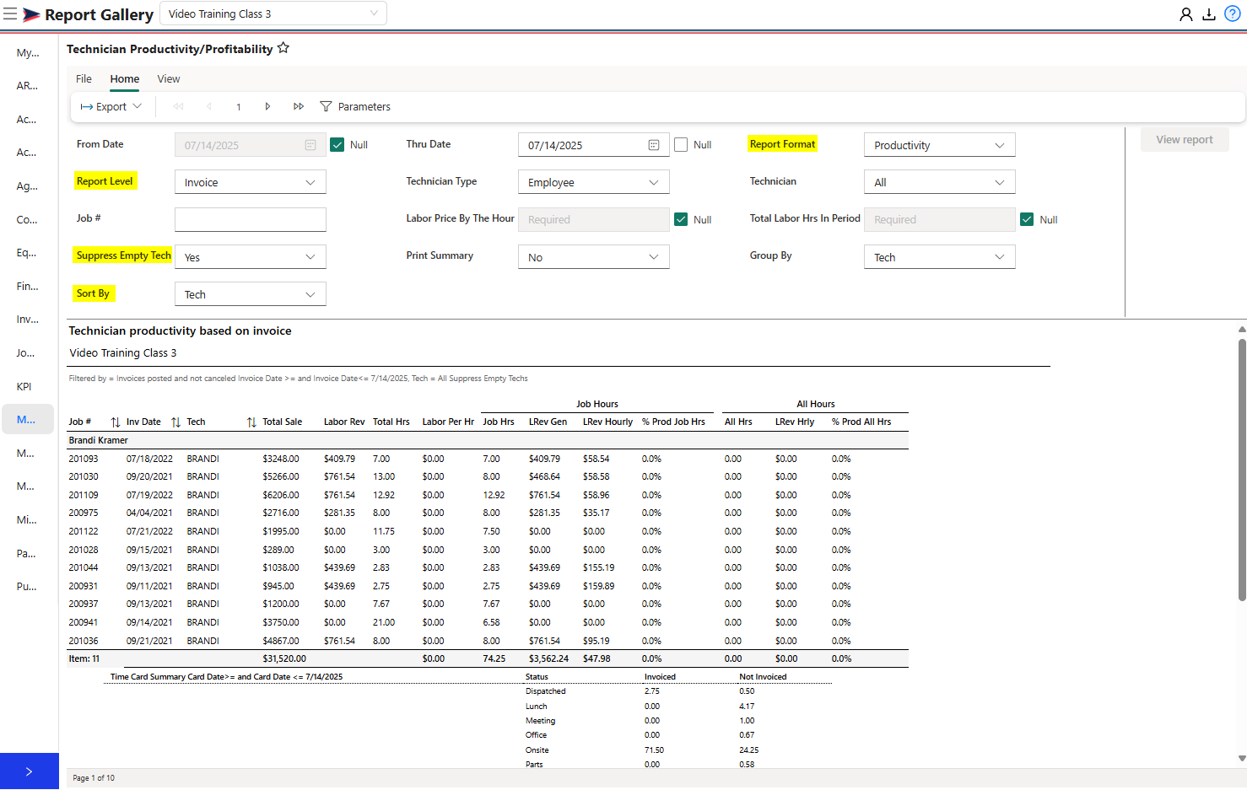Click the report vertical scrollbar thumb
The image size is (1247, 790).
(1242, 470)
